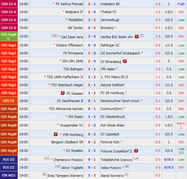The width and height of the screenshot is (187, 179).
Task: Open Aland Women's team link
Action: (x=112, y=176)
